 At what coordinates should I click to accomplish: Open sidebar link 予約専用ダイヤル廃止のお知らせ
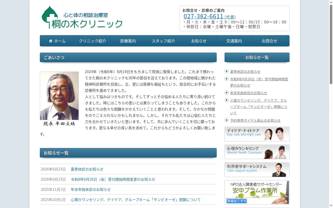255,120
